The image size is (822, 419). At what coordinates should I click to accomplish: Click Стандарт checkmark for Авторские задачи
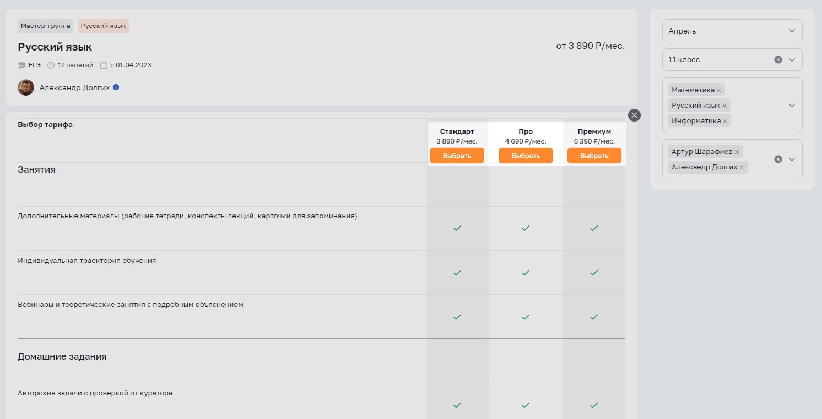point(457,405)
